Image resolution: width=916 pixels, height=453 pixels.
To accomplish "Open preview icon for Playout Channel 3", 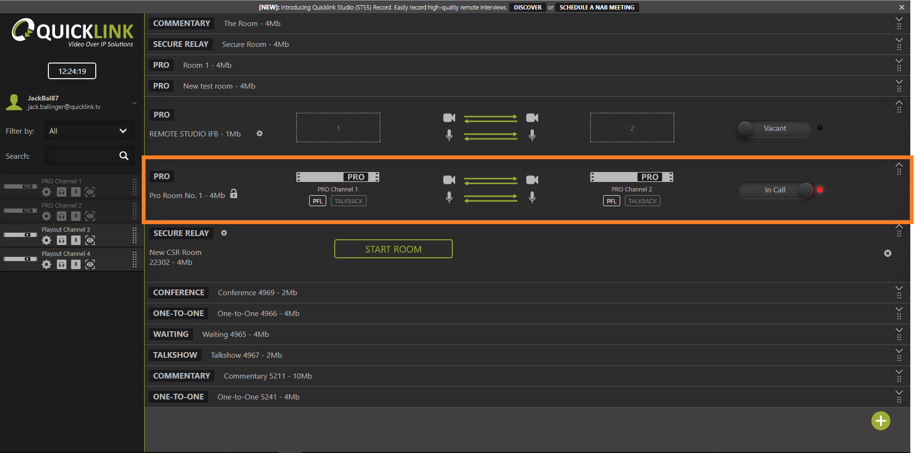I will point(90,240).
